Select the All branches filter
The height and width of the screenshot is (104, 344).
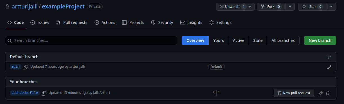(283, 40)
